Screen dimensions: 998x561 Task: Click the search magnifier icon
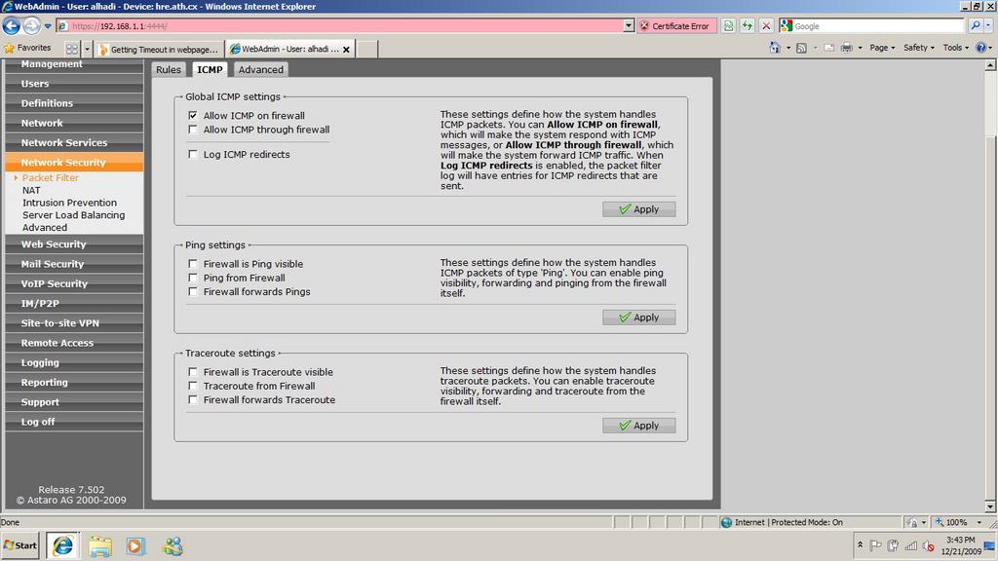975,26
